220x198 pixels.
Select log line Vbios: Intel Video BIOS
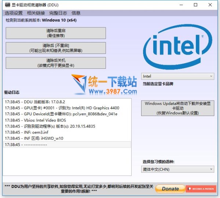[x=67, y=120]
